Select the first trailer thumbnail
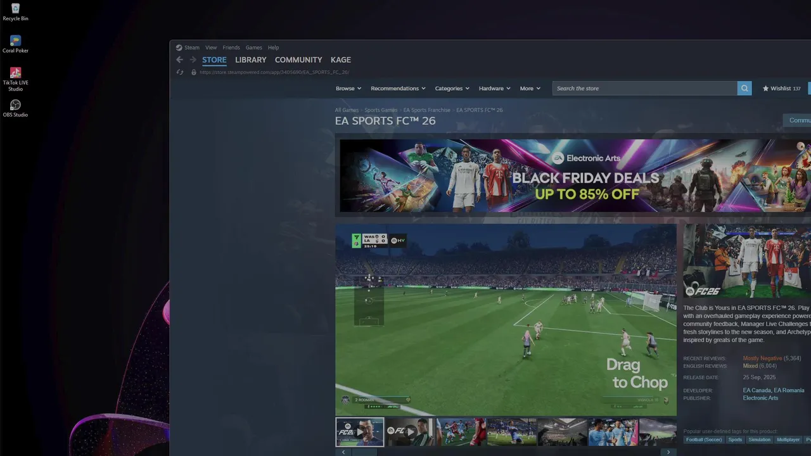Screen dimensions: 811x456 [x=359, y=432]
